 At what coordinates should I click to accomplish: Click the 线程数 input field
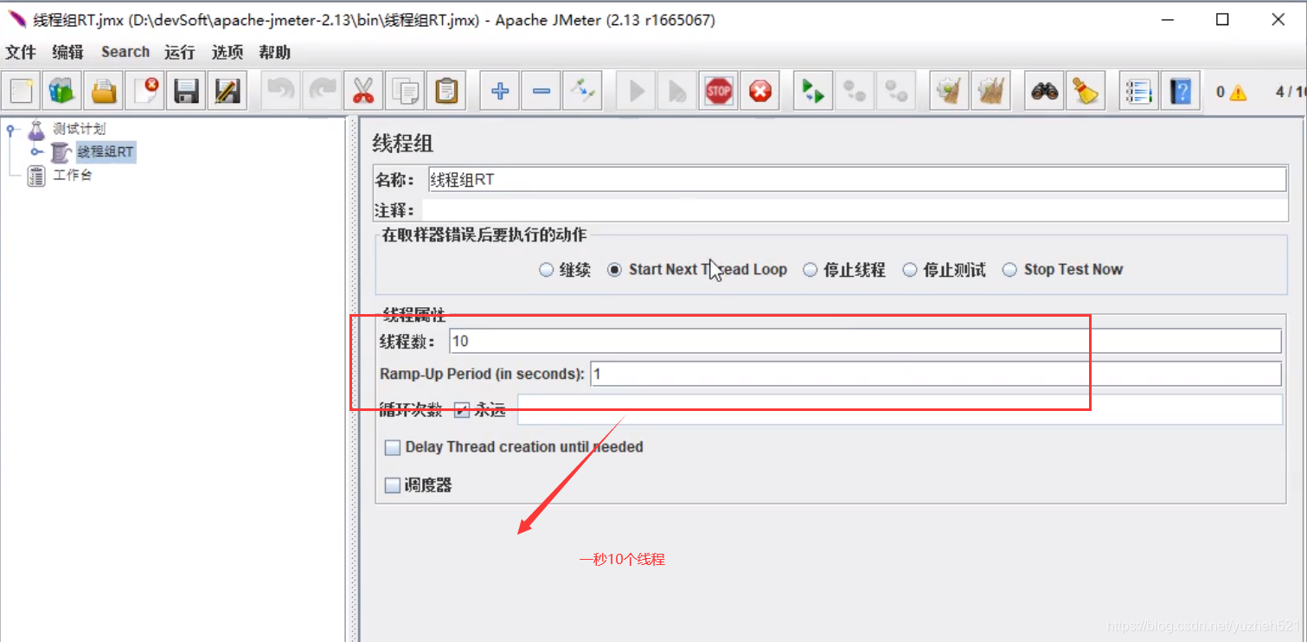[865, 341]
